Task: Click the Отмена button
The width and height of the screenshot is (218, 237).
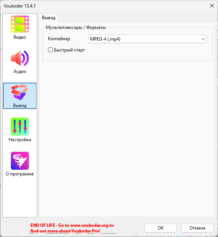Action: coord(197,228)
